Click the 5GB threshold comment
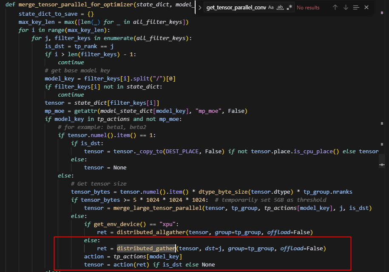Viewport: 389px width, 272px height. 271,200
